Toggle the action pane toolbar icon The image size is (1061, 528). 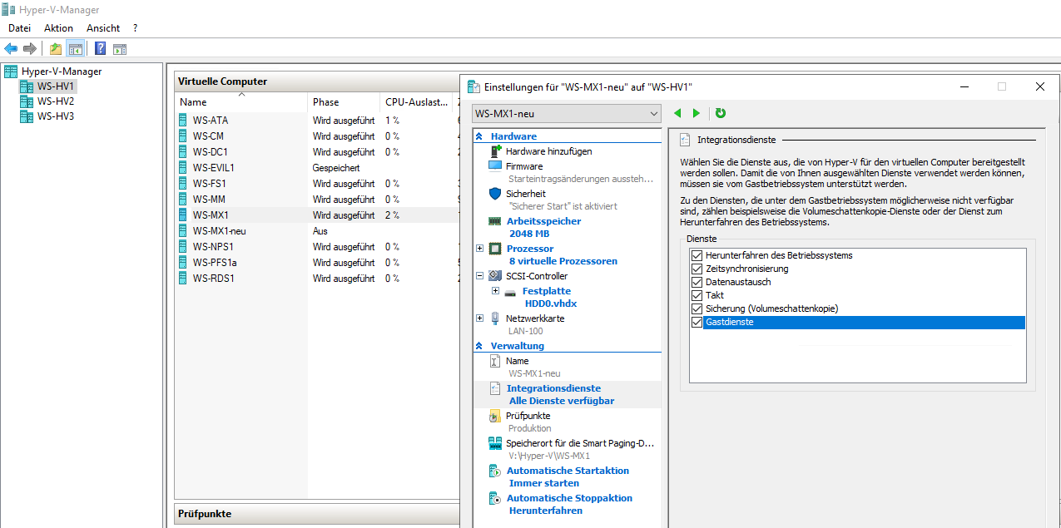pyautogui.click(x=120, y=49)
